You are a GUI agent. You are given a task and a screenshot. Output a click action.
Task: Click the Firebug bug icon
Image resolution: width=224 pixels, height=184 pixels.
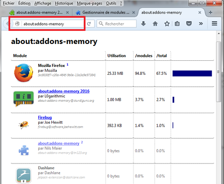tap(23, 125)
